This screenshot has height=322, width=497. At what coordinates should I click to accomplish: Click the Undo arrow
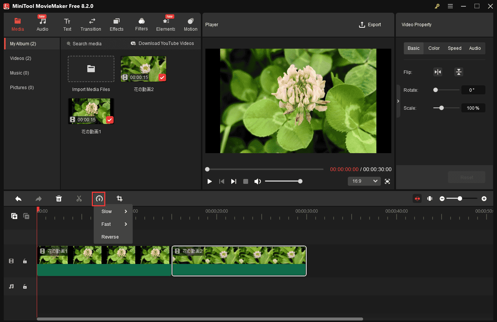click(x=18, y=198)
